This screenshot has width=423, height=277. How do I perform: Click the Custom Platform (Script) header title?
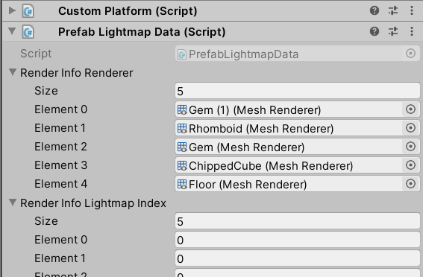[x=128, y=11]
